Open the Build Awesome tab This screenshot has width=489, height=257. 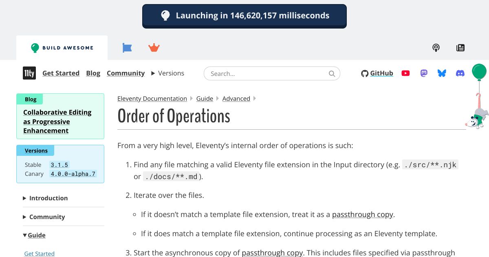[x=62, y=48]
